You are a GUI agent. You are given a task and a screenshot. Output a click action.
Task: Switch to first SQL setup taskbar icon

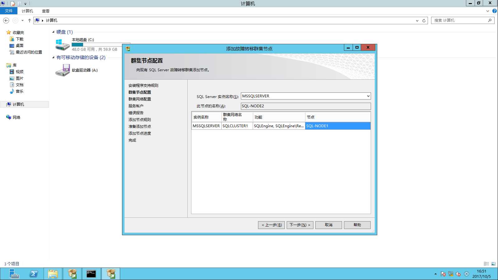coord(72,274)
